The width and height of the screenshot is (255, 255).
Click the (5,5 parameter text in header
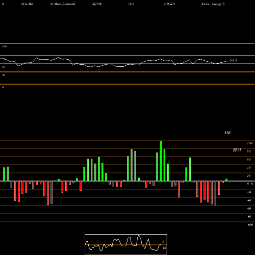pos(131,4)
